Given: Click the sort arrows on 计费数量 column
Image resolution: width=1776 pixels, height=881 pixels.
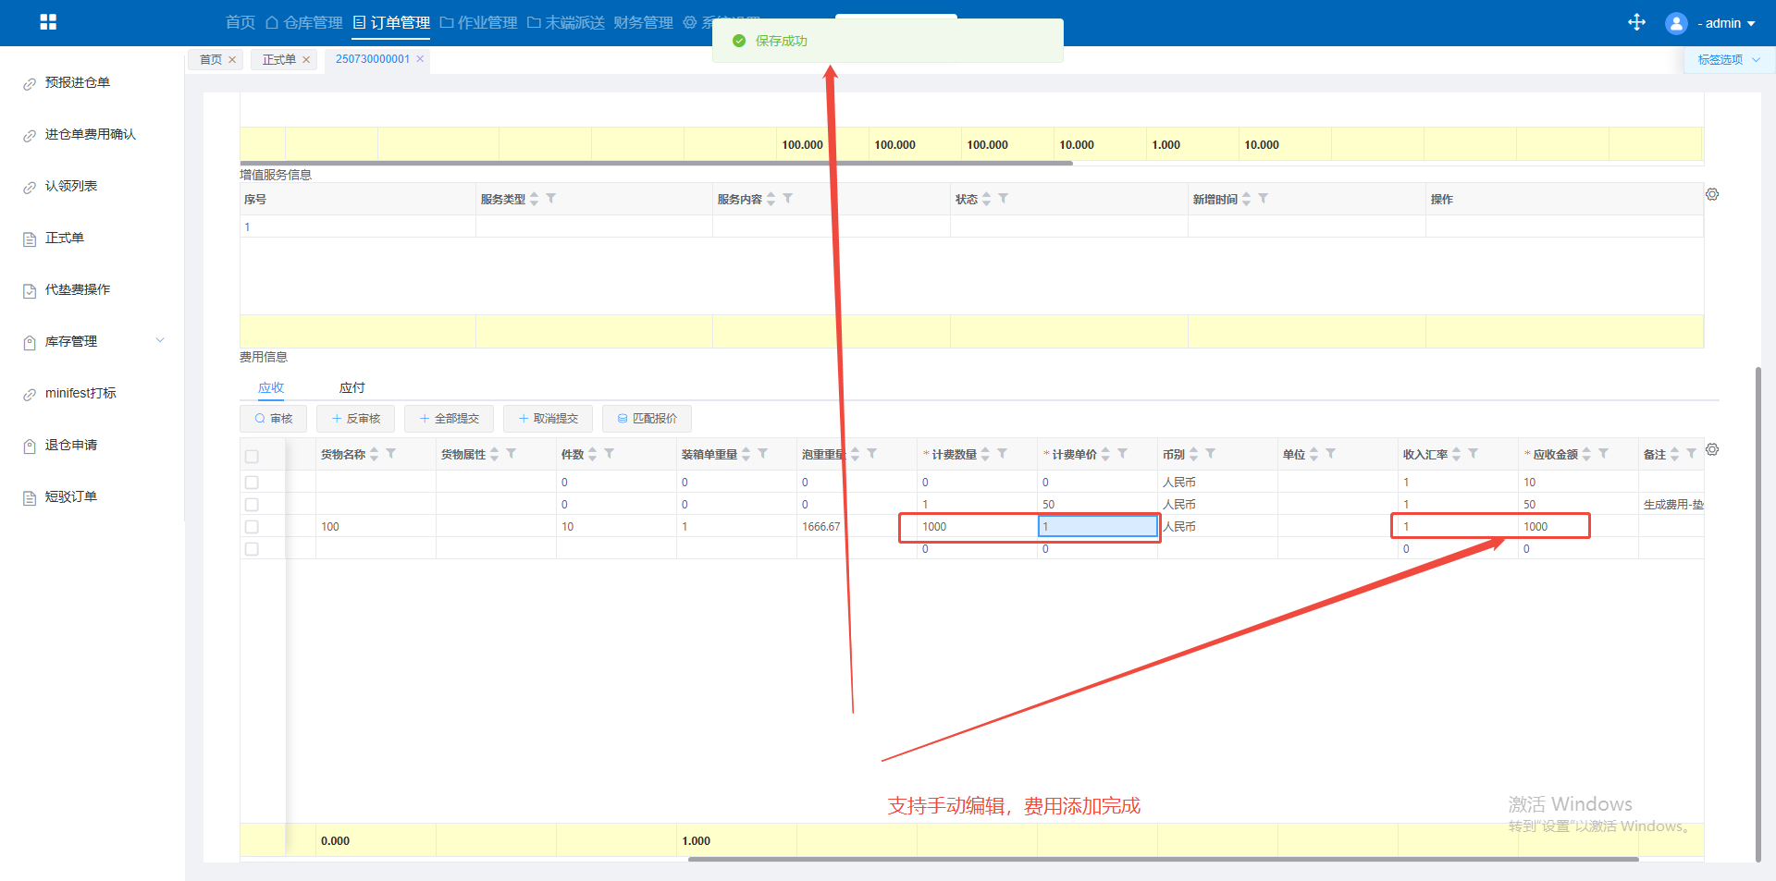Looking at the screenshot, I should click(x=986, y=454).
